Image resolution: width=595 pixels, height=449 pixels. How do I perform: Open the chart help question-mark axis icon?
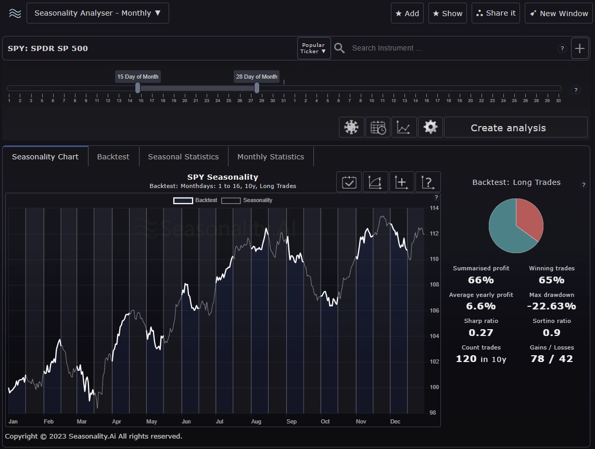427,182
